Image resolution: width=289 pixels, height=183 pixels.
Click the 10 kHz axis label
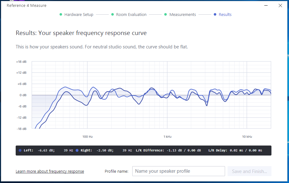pyautogui.click(x=247, y=136)
